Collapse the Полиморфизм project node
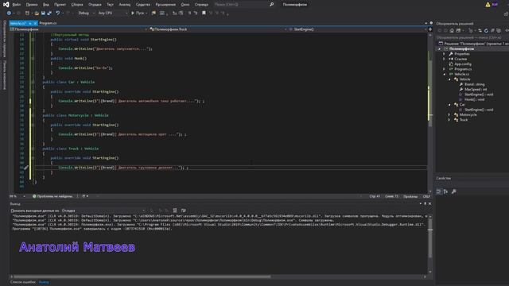Viewport: 509px width, 286px height. point(440,48)
